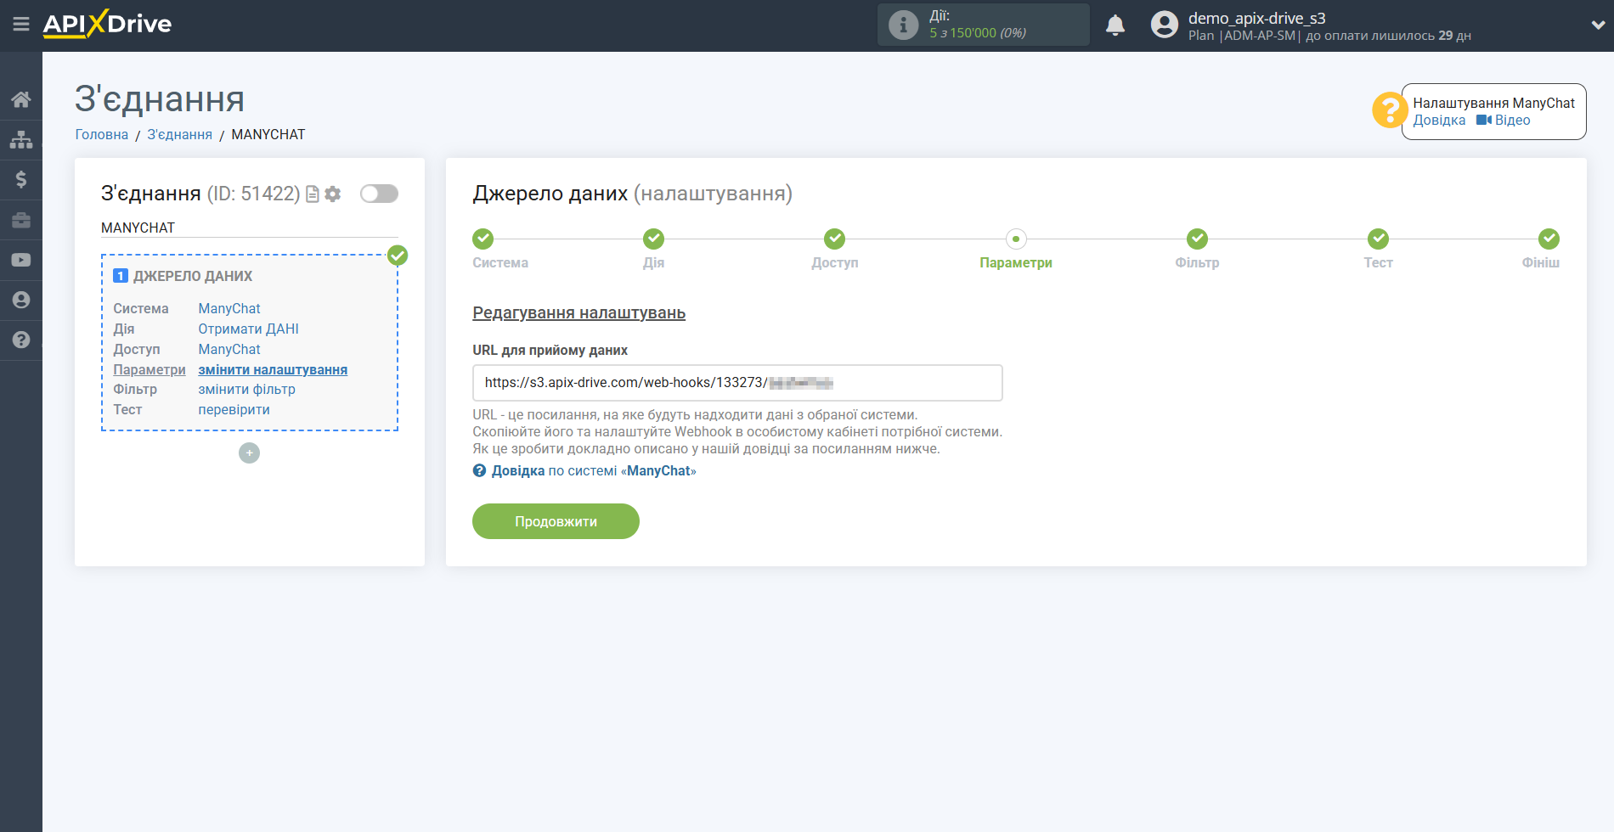Image resolution: width=1614 pixels, height=832 pixels.
Task: Open connection settings gear icon
Action: click(x=333, y=194)
